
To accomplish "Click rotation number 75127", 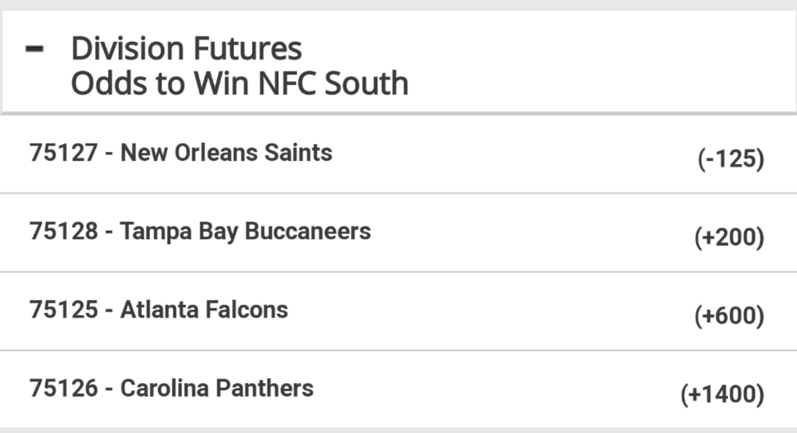I will pyautogui.click(x=63, y=153).
